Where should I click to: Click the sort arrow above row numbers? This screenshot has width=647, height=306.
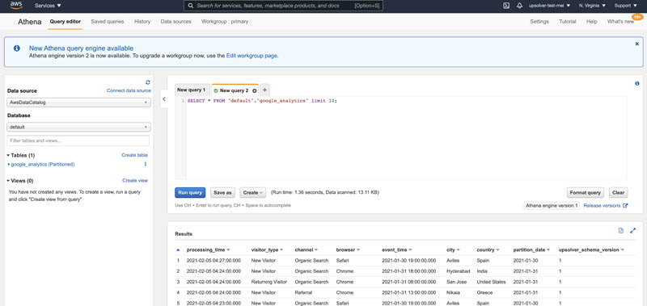coord(178,249)
